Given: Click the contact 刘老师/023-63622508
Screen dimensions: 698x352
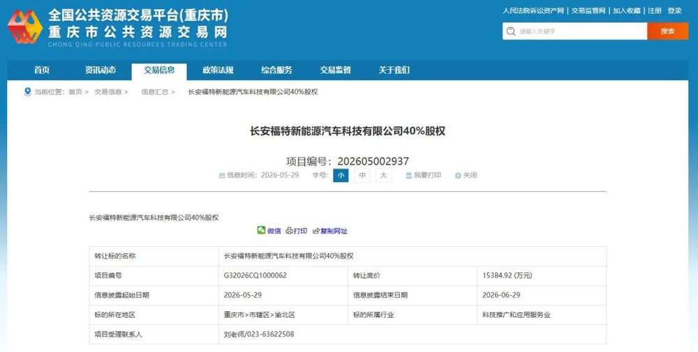Looking at the screenshot, I should (259, 334).
